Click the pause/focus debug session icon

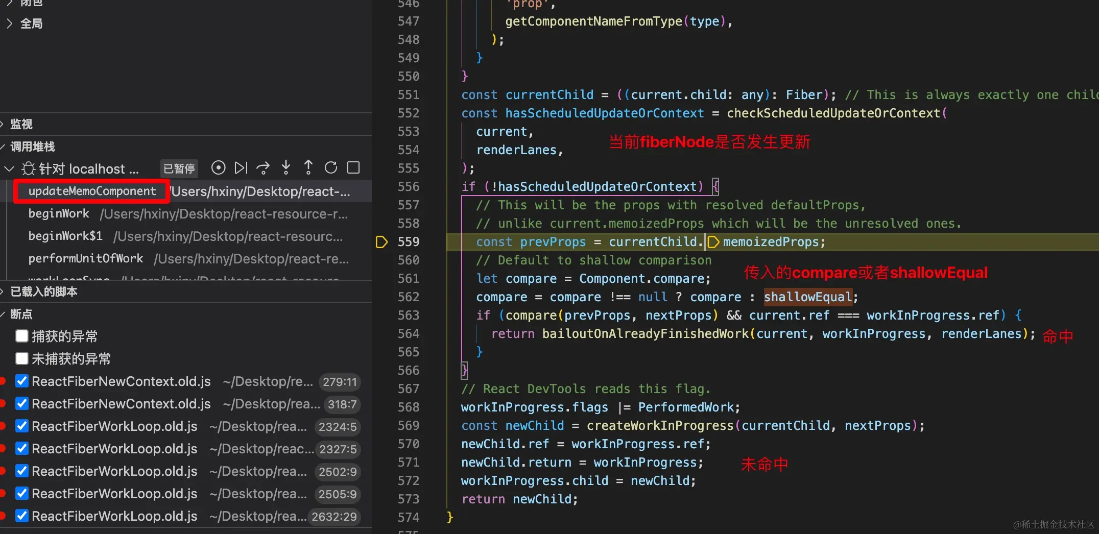[x=218, y=168]
